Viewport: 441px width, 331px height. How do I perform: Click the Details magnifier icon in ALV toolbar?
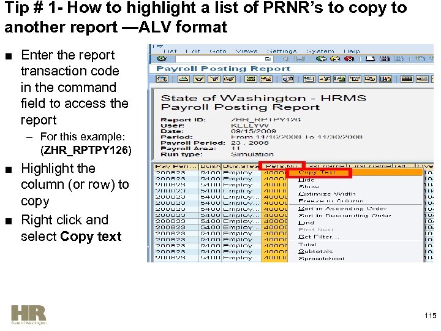(162, 79)
